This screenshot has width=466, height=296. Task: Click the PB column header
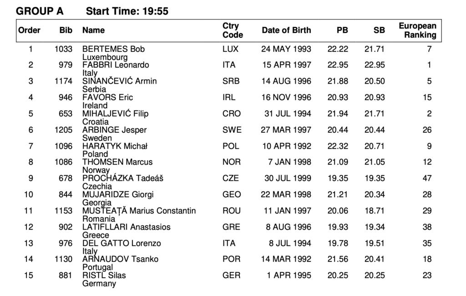(342, 30)
